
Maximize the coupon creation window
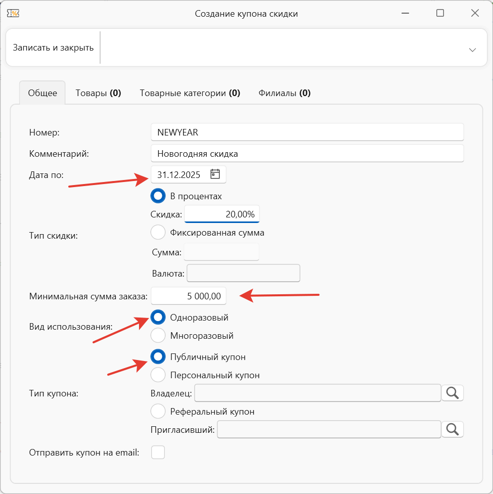point(440,13)
